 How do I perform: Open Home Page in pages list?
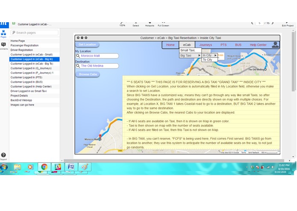pos(35,41)
